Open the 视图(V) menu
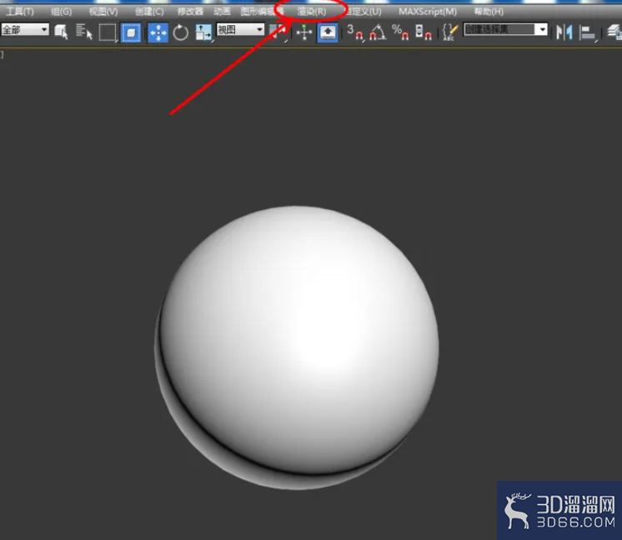The image size is (622, 540). pos(103,12)
